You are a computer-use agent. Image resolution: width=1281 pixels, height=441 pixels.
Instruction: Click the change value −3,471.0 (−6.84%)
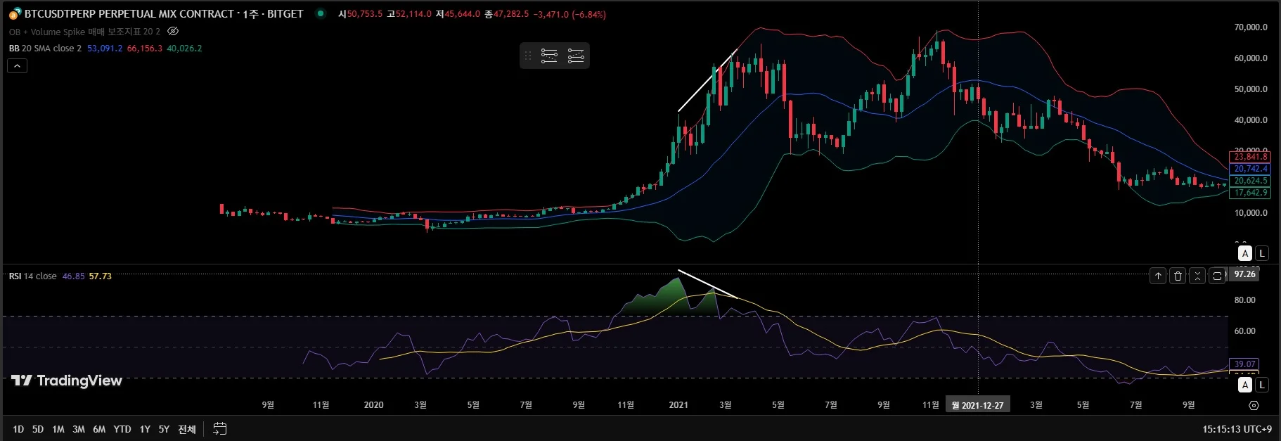[569, 14]
